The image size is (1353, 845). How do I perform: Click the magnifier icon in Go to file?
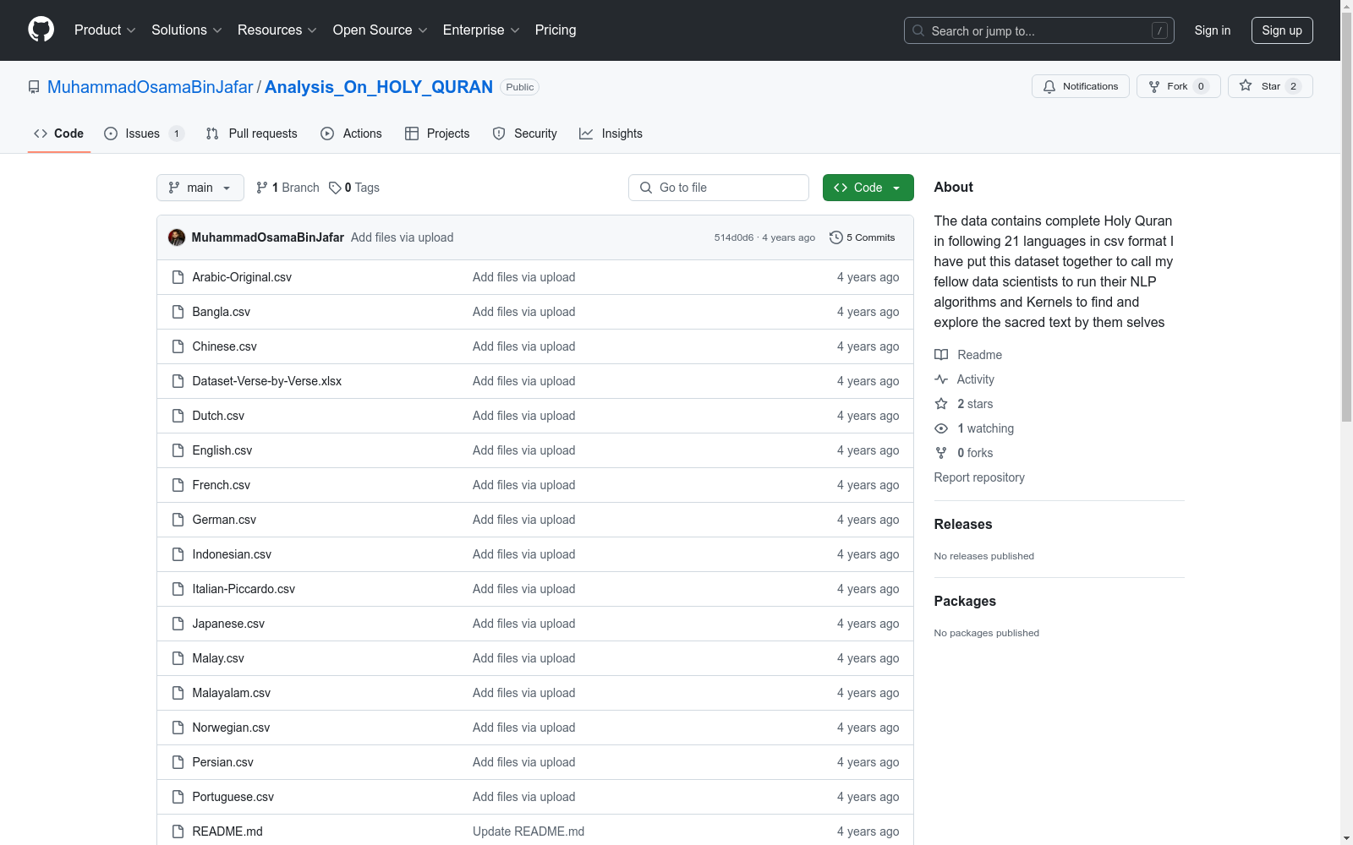pos(646,188)
